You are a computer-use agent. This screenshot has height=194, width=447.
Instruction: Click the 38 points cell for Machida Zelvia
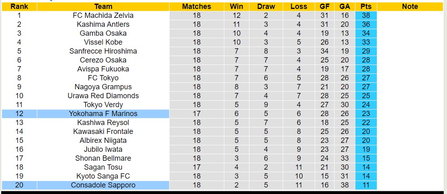pos(366,15)
